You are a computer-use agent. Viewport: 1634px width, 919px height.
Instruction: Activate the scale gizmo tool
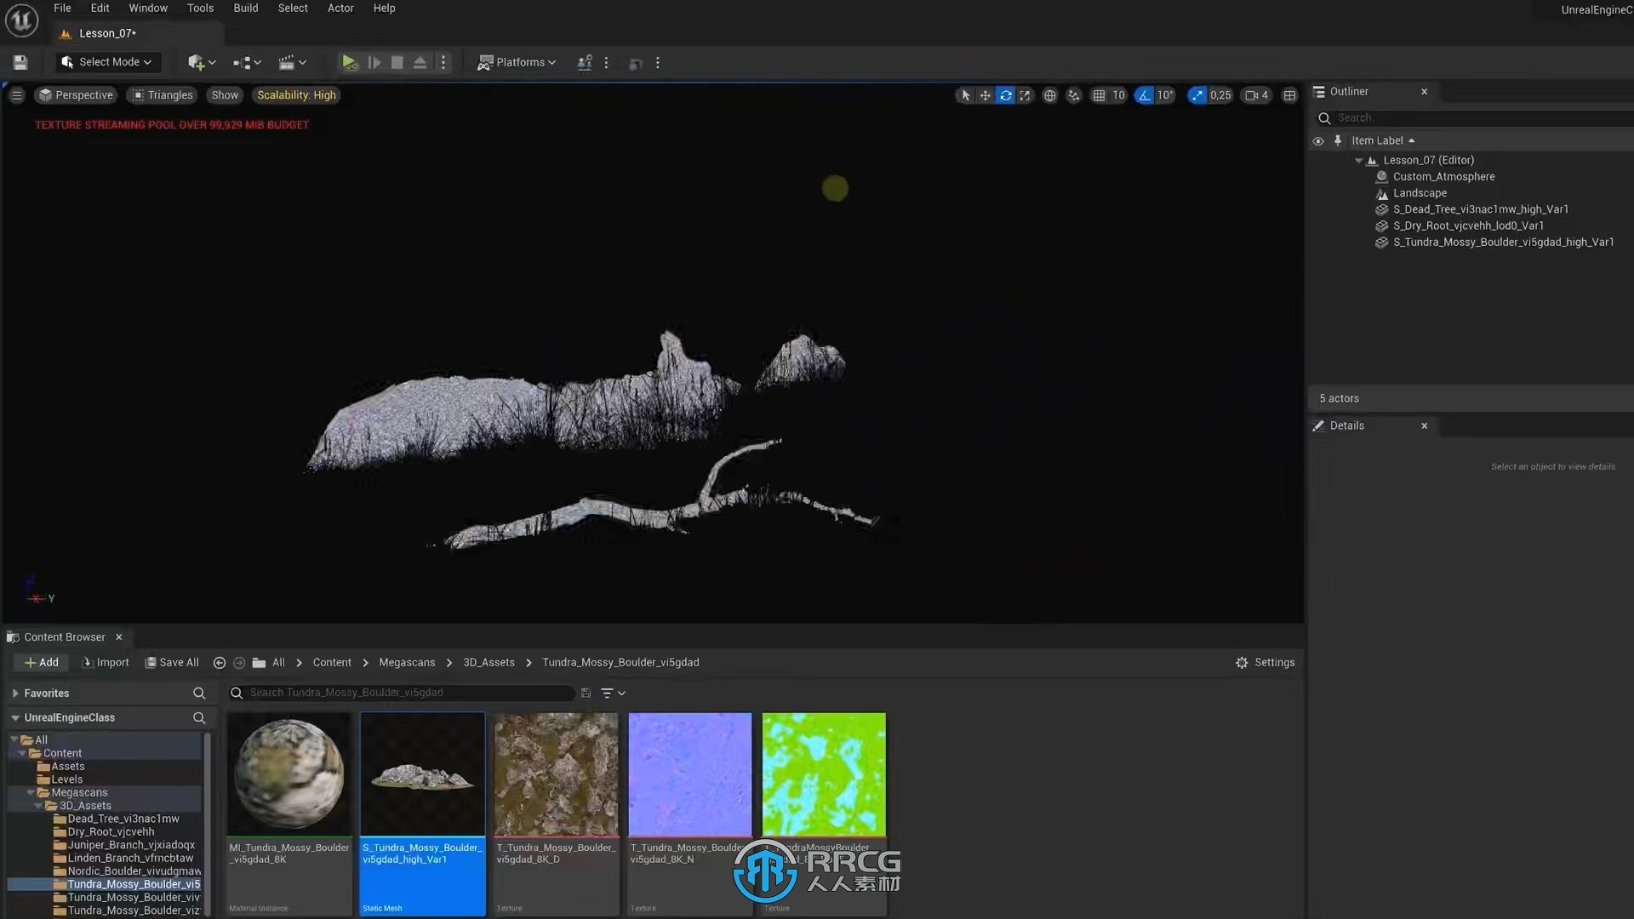point(1026,95)
